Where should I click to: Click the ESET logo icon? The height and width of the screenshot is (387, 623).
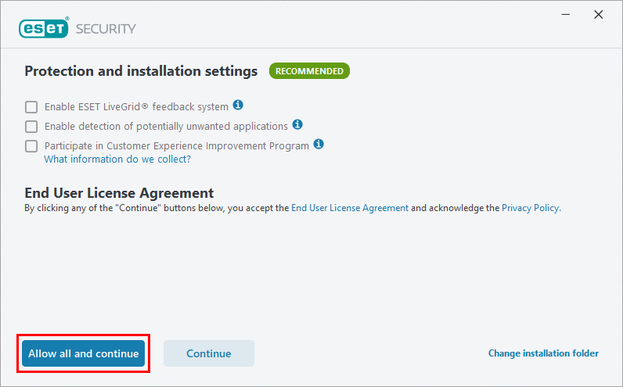pyautogui.click(x=43, y=28)
